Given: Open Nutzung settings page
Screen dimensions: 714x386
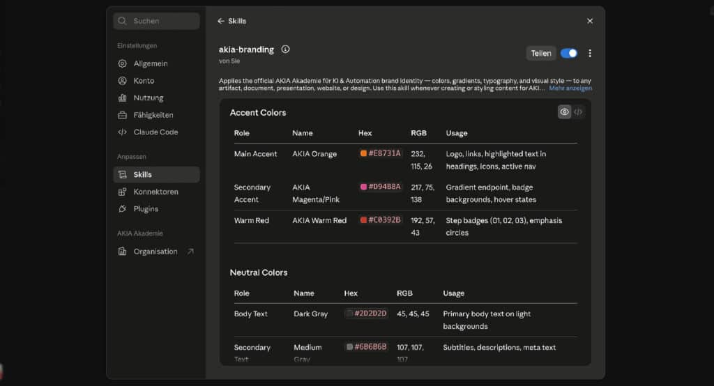Looking at the screenshot, I should click(156, 98).
